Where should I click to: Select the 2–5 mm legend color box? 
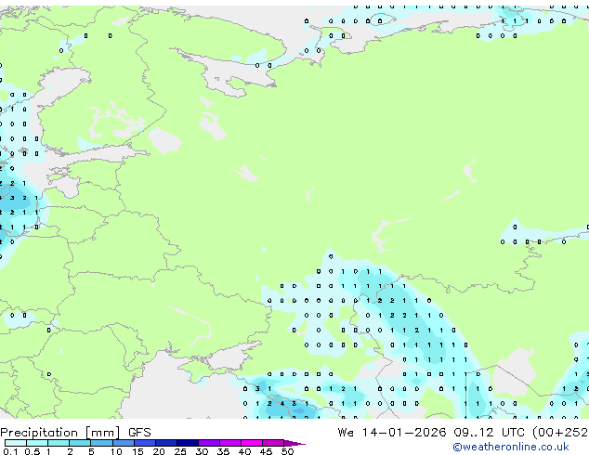[80, 443]
